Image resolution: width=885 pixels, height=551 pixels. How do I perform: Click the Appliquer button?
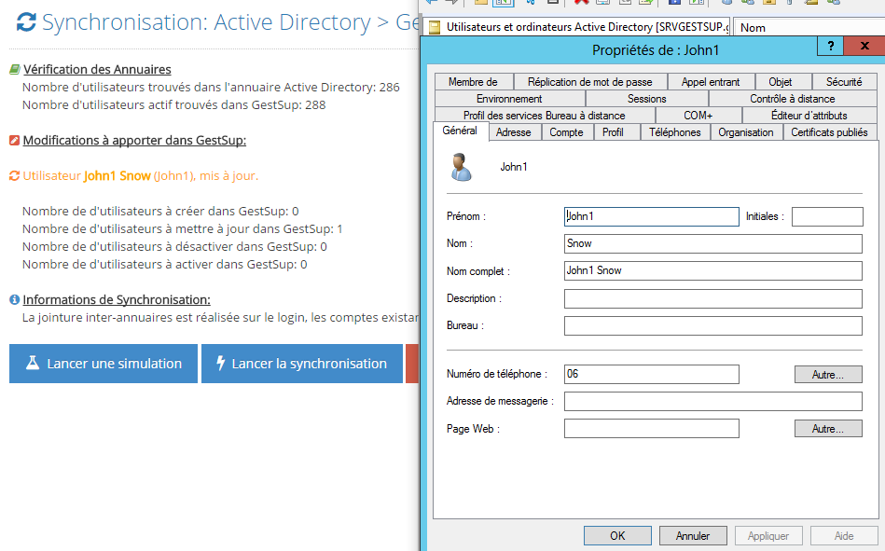tap(768, 536)
